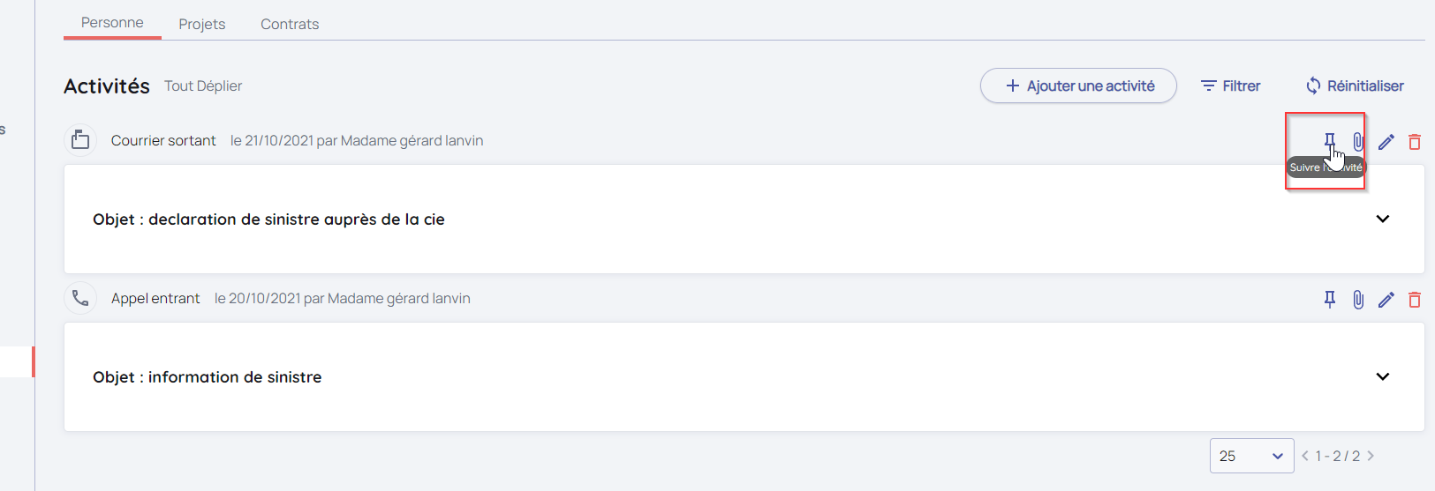
Task: Open the 25 items per page dropdown
Action: pos(1251,456)
